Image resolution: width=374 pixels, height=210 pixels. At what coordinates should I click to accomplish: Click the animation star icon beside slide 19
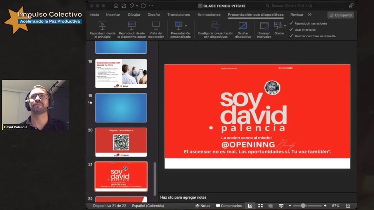tap(91, 102)
